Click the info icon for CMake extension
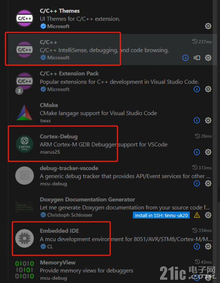The height and width of the screenshot is (283, 220). point(197,120)
